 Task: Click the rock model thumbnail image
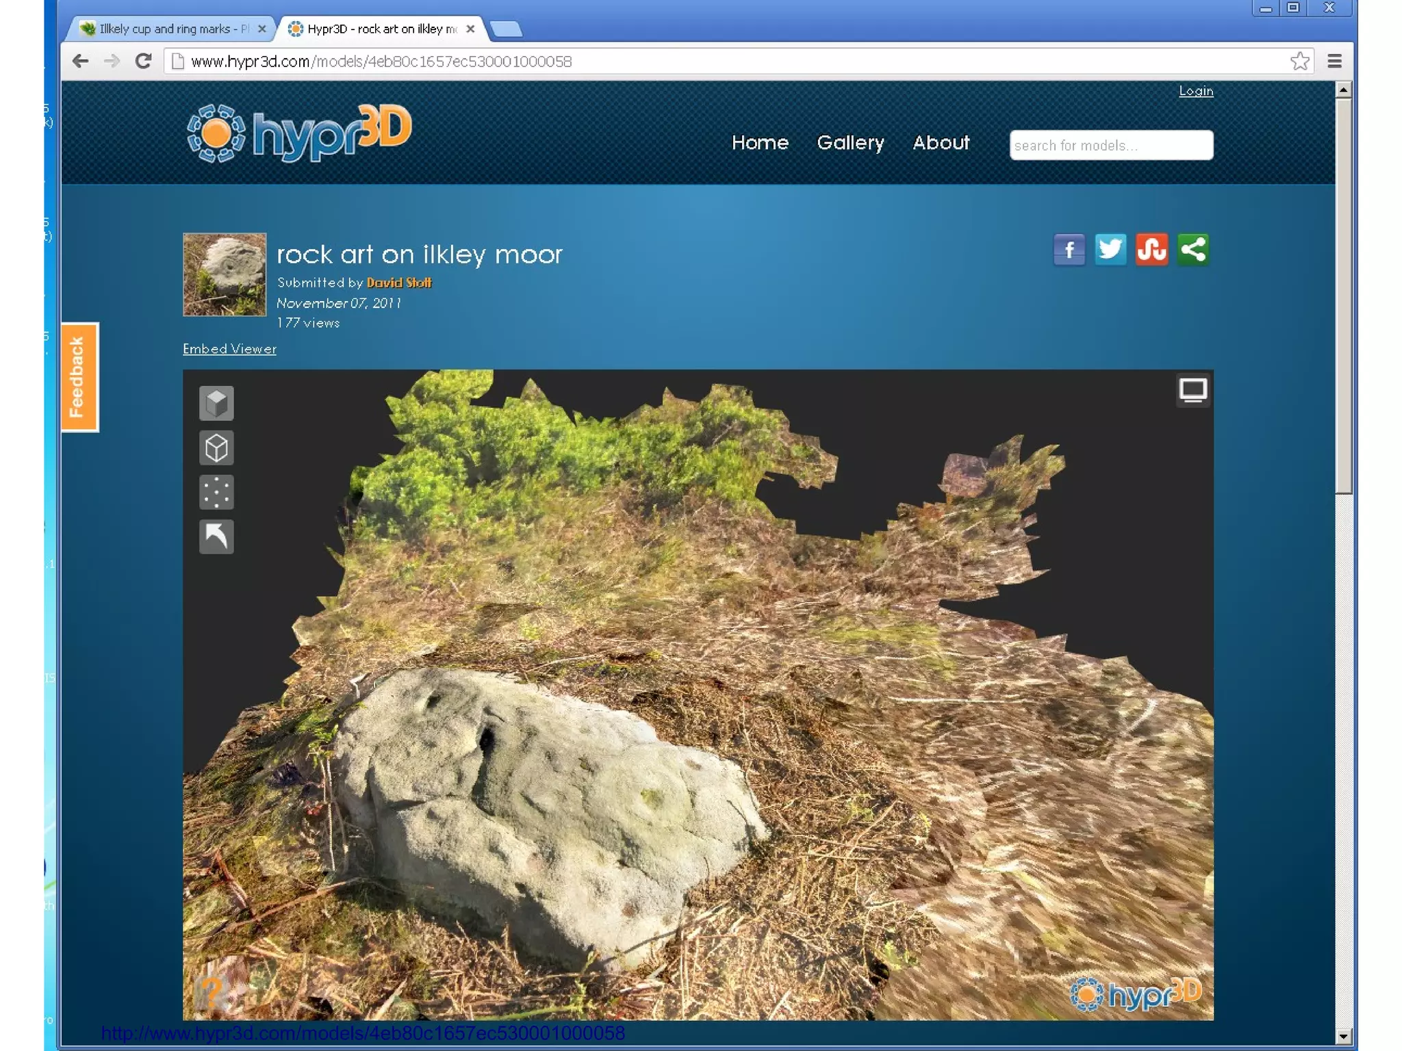pyautogui.click(x=225, y=274)
